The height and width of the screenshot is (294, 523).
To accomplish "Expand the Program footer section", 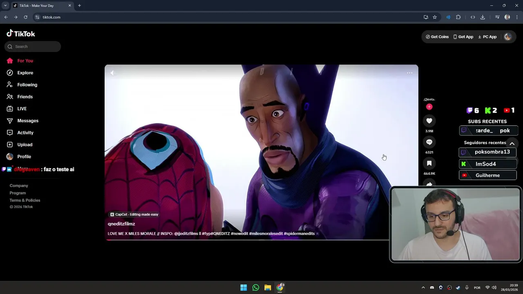I will (x=18, y=193).
